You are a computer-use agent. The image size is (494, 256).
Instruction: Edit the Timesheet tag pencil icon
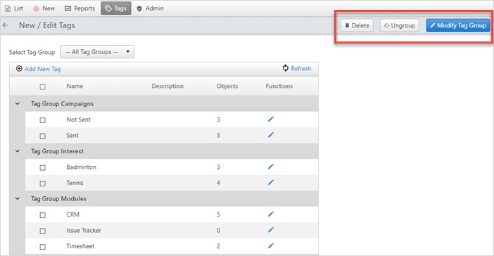click(271, 245)
